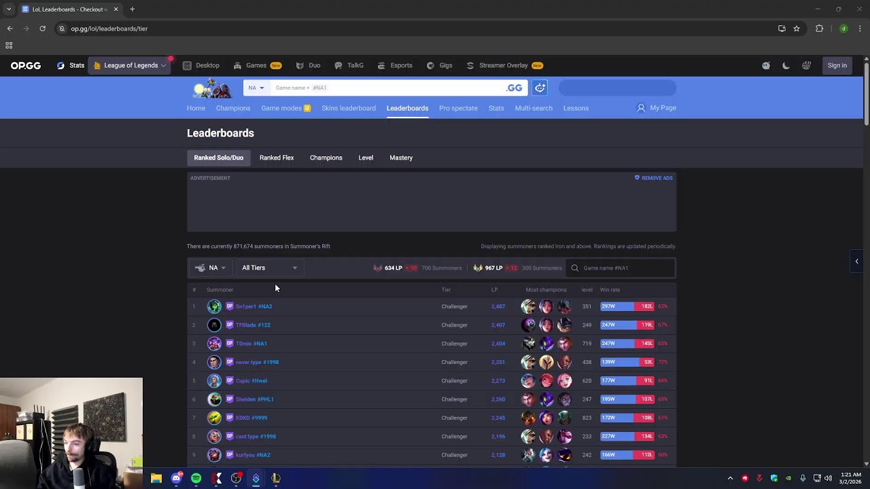Open the League of Legends game dropdown

point(130,65)
